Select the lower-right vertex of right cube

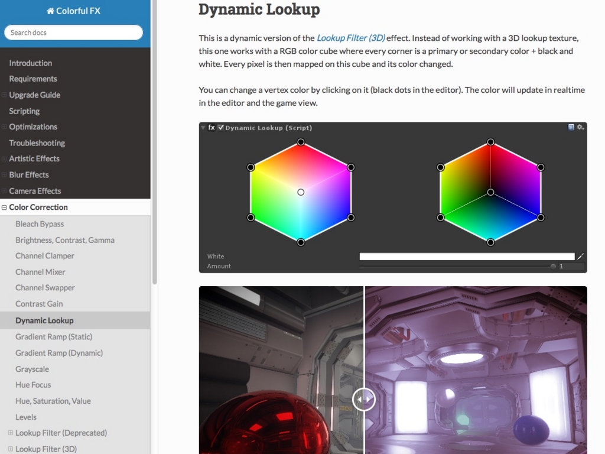(x=541, y=218)
